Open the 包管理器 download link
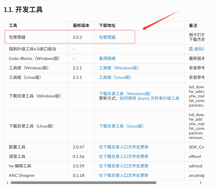 107,37
